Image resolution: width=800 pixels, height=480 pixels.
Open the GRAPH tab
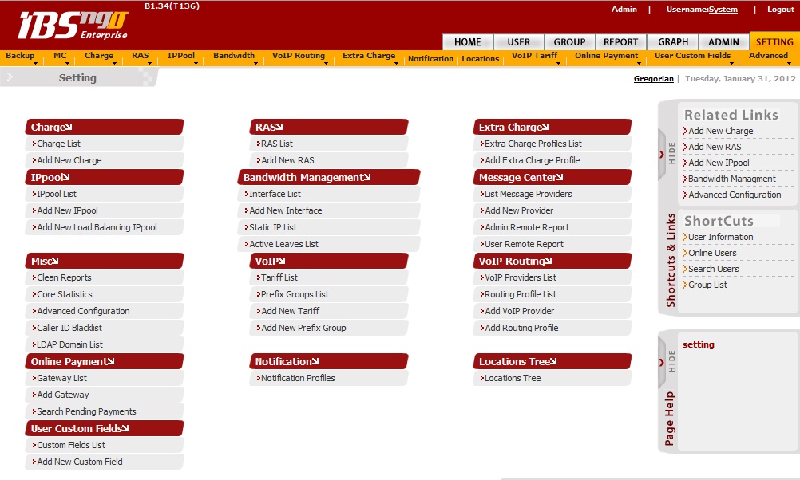pyautogui.click(x=673, y=42)
